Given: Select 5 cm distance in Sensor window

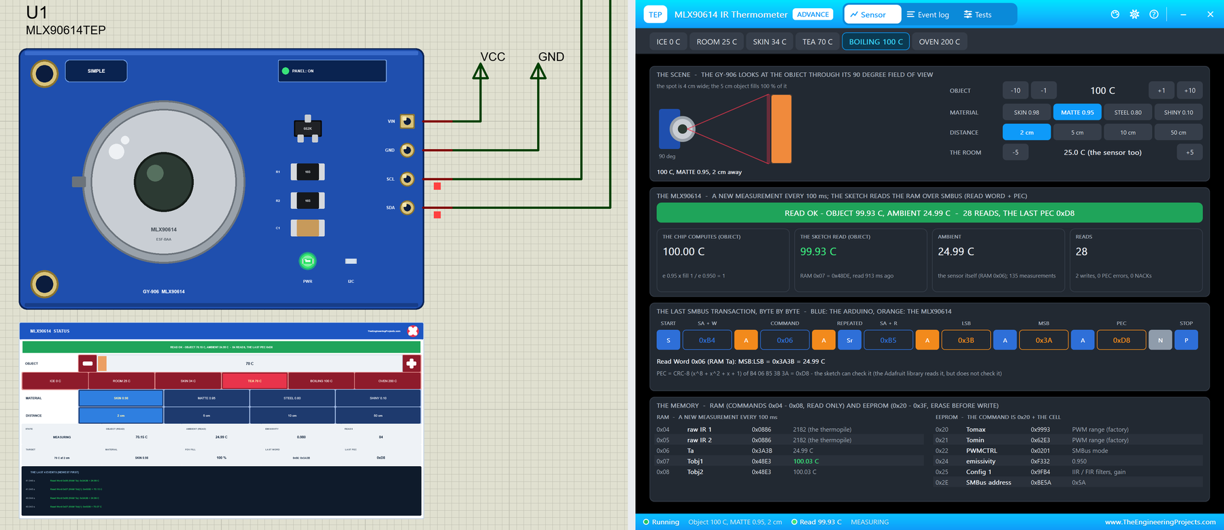Looking at the screenshot, I should (1077, 132).
